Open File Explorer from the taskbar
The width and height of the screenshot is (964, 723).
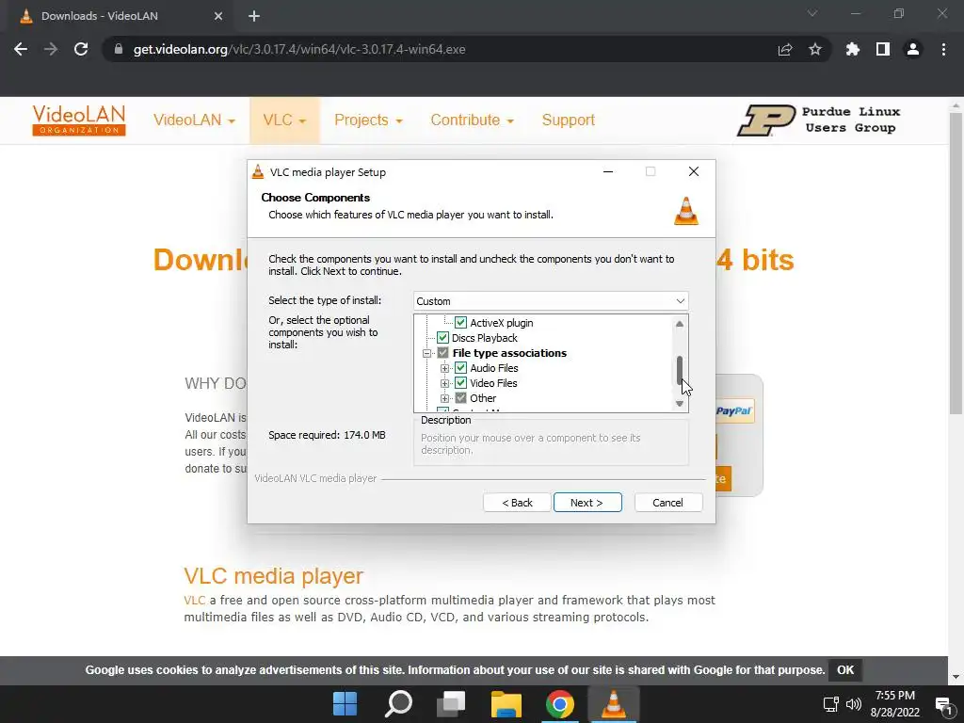click(x=506, y=704)
